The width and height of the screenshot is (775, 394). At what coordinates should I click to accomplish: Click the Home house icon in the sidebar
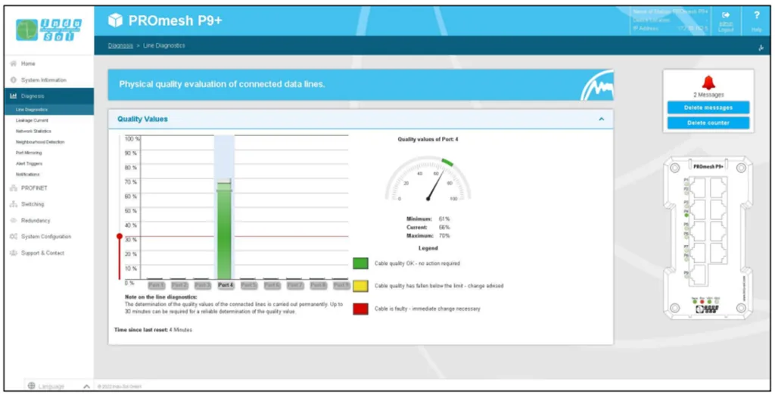[14, 64]
